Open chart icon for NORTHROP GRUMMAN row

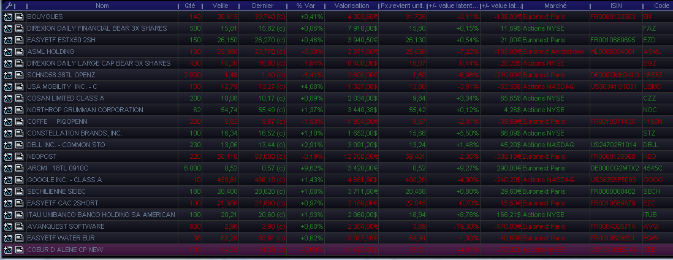pyautogui.click(x=8, y=110)
